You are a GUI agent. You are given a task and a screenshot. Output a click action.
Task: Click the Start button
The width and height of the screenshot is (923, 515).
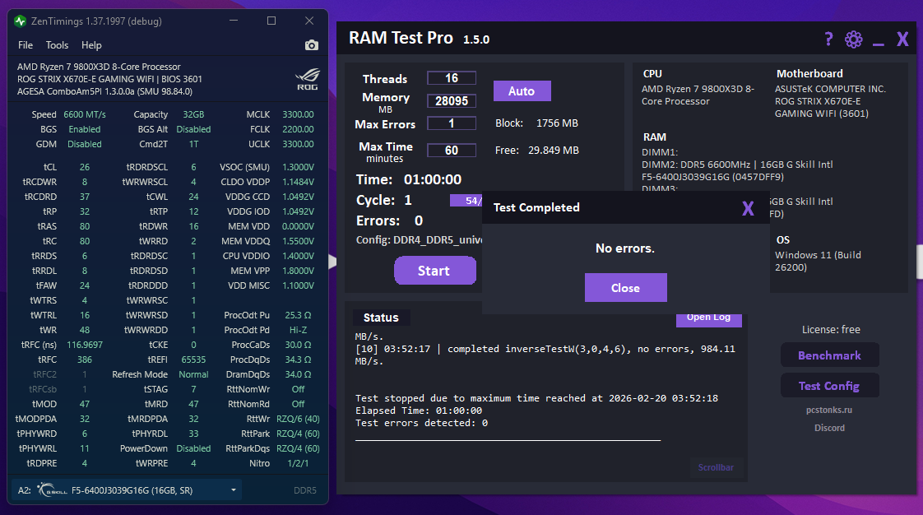coord(434,271)
